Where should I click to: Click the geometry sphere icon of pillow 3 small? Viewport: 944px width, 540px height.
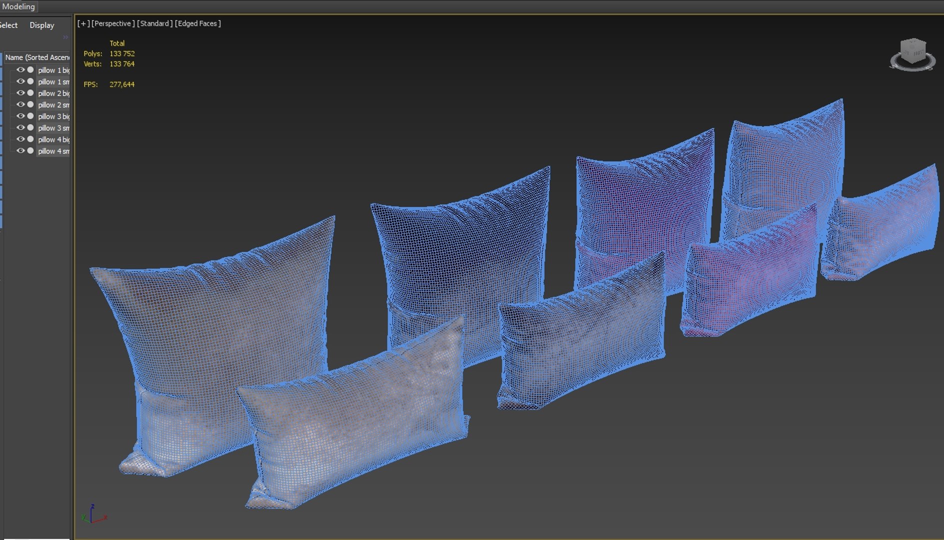pos(30,127)
